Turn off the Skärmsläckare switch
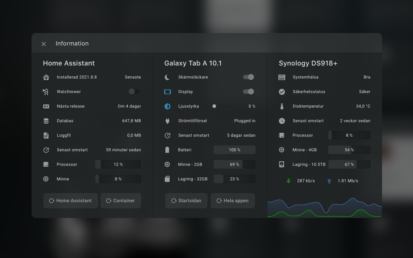This screenshot has height=258, width=413. [x=249, y=77]
